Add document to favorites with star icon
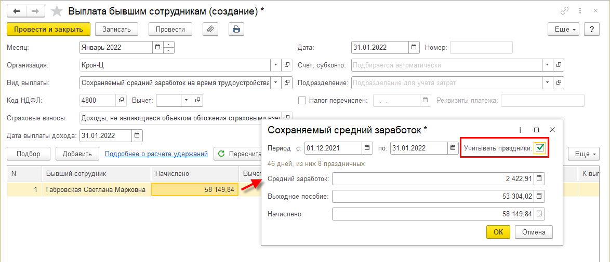Screen dimensions: 610x262 58,11
